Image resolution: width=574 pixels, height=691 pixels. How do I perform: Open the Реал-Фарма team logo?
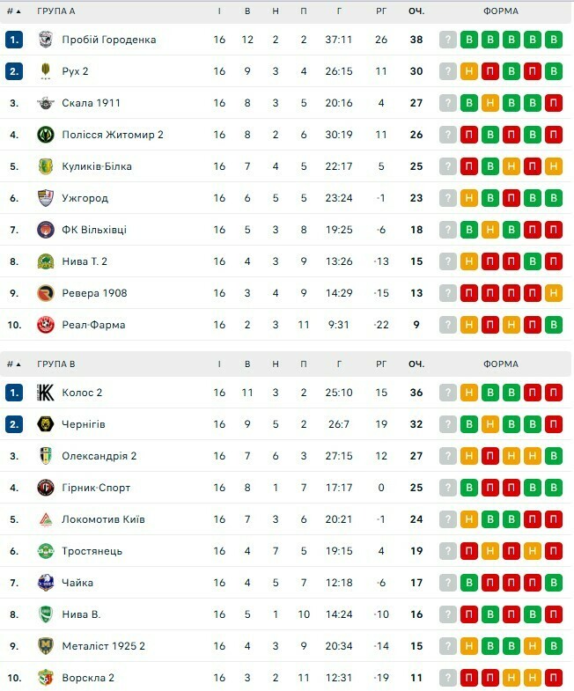click(x=46, y=325)
